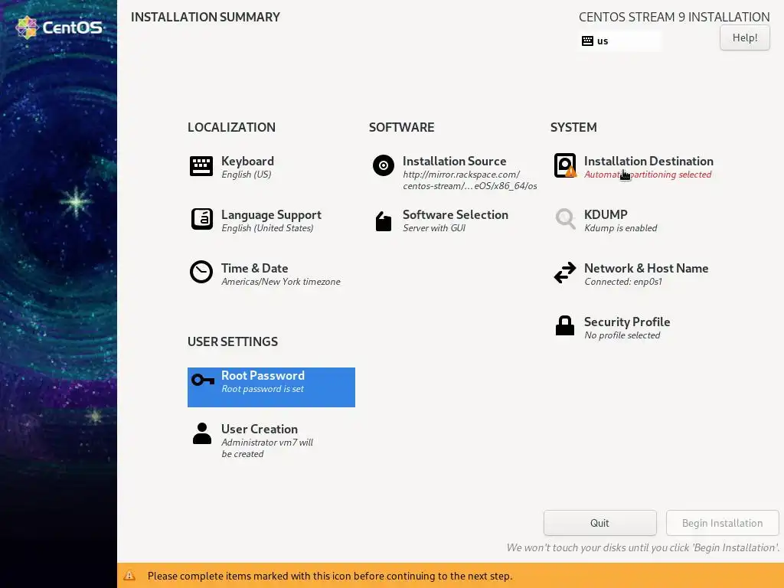Click the Software Selection package icon
Viewport: 784px width, 588px height.
pos(384,221)
